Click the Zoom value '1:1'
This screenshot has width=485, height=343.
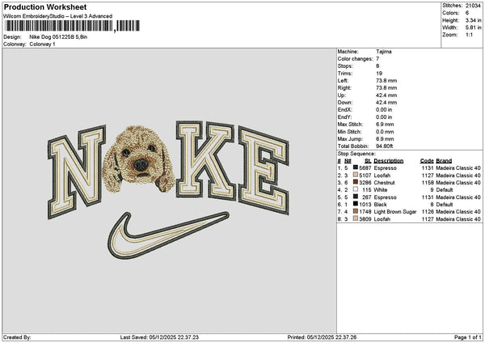pos(469,35)
